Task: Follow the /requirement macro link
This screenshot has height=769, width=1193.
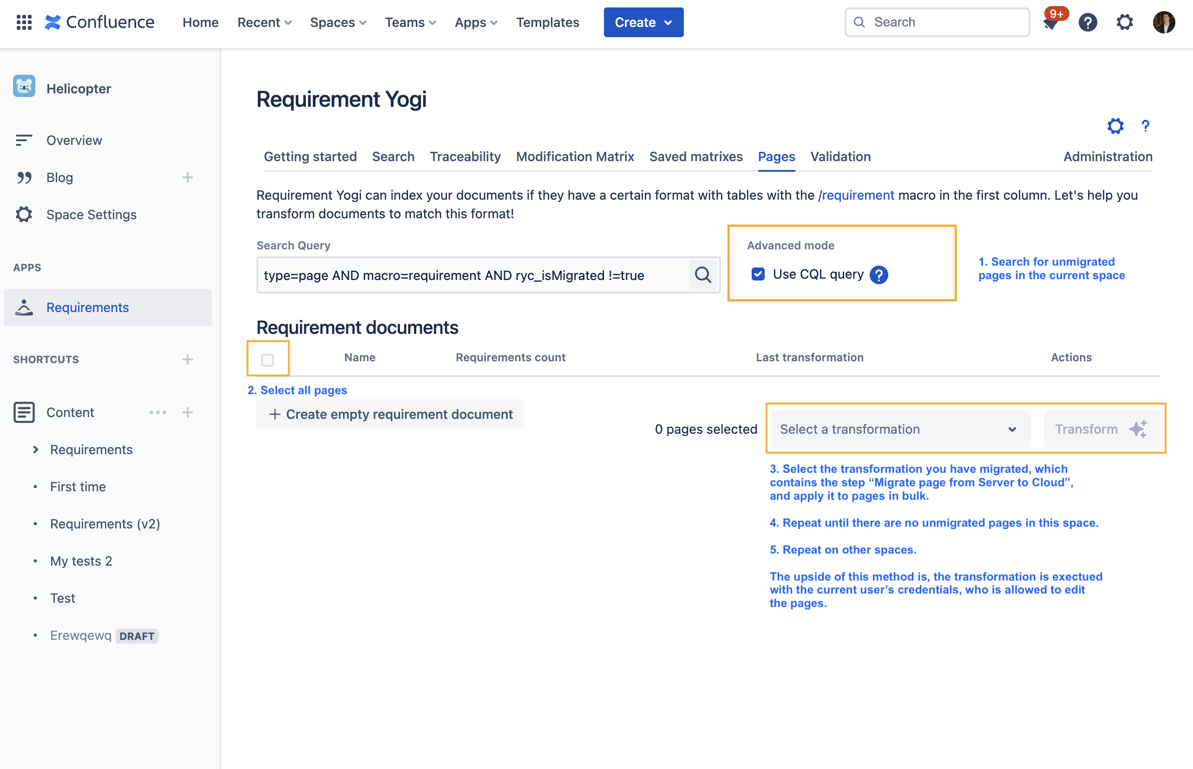Action: point(855,195)
